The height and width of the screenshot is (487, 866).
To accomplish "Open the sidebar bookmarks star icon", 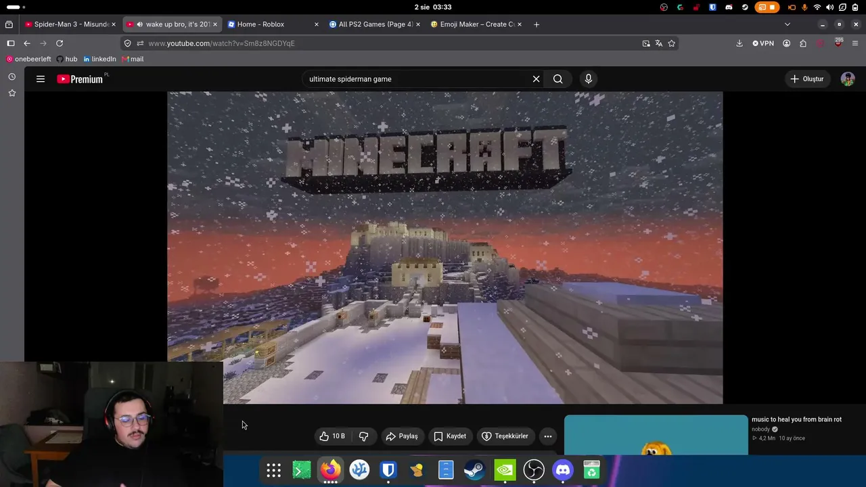I will pyautogui.click(x=12, y=93).
